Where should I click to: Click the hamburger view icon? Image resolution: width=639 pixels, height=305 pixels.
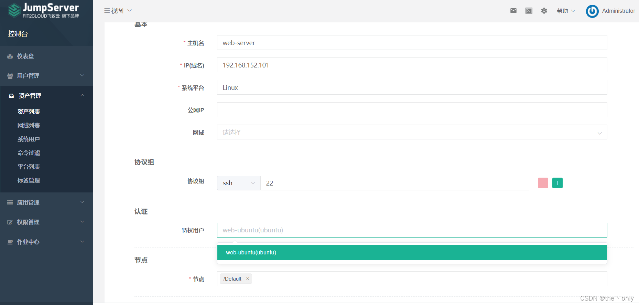[x=107, y=11]
